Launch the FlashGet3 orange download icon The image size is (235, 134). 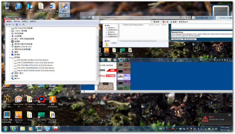[53, 101]
